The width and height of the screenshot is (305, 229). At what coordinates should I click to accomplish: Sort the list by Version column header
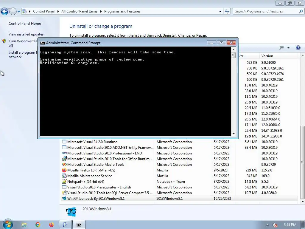(278, 56)
